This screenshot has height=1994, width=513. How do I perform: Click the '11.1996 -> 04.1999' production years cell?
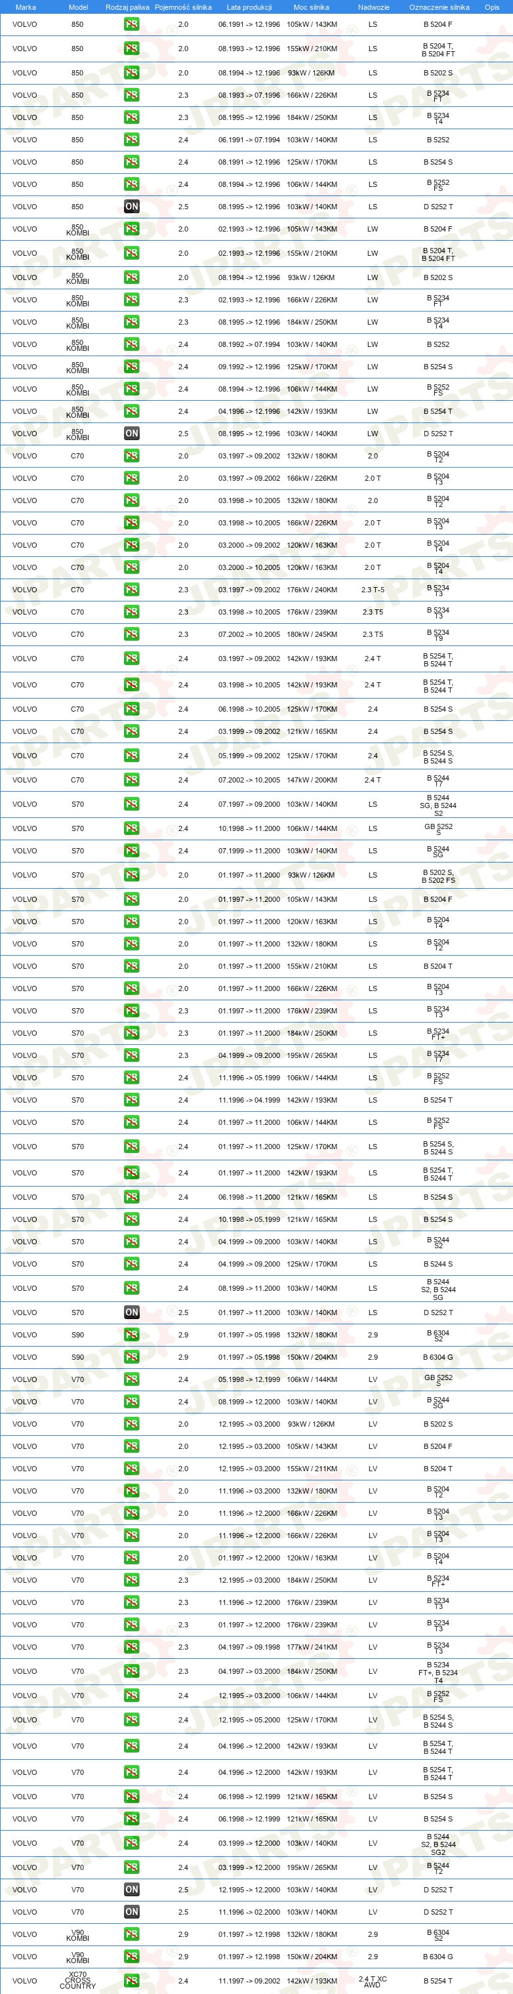pyautogui.click(x=249, y=1100)
